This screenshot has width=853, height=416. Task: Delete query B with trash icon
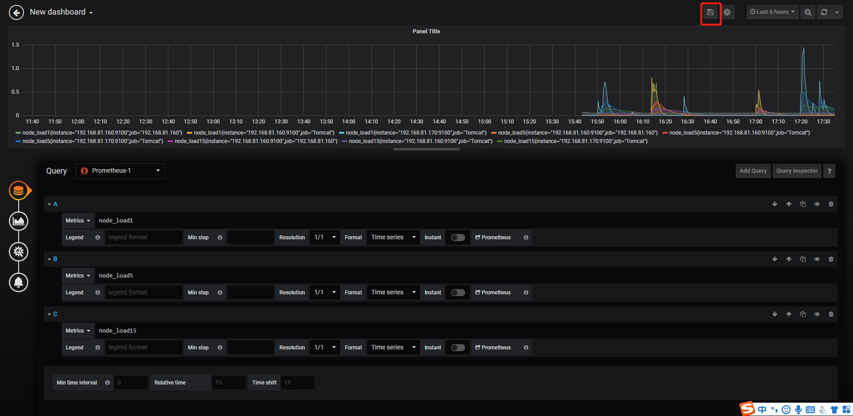[x=831, y=259]
